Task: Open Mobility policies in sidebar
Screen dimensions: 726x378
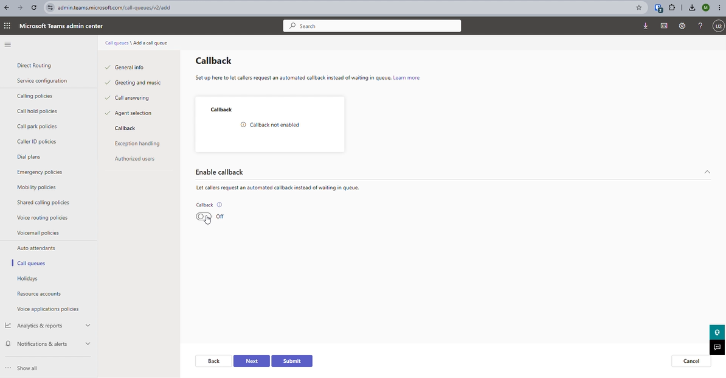Action: tap(36, 187)
